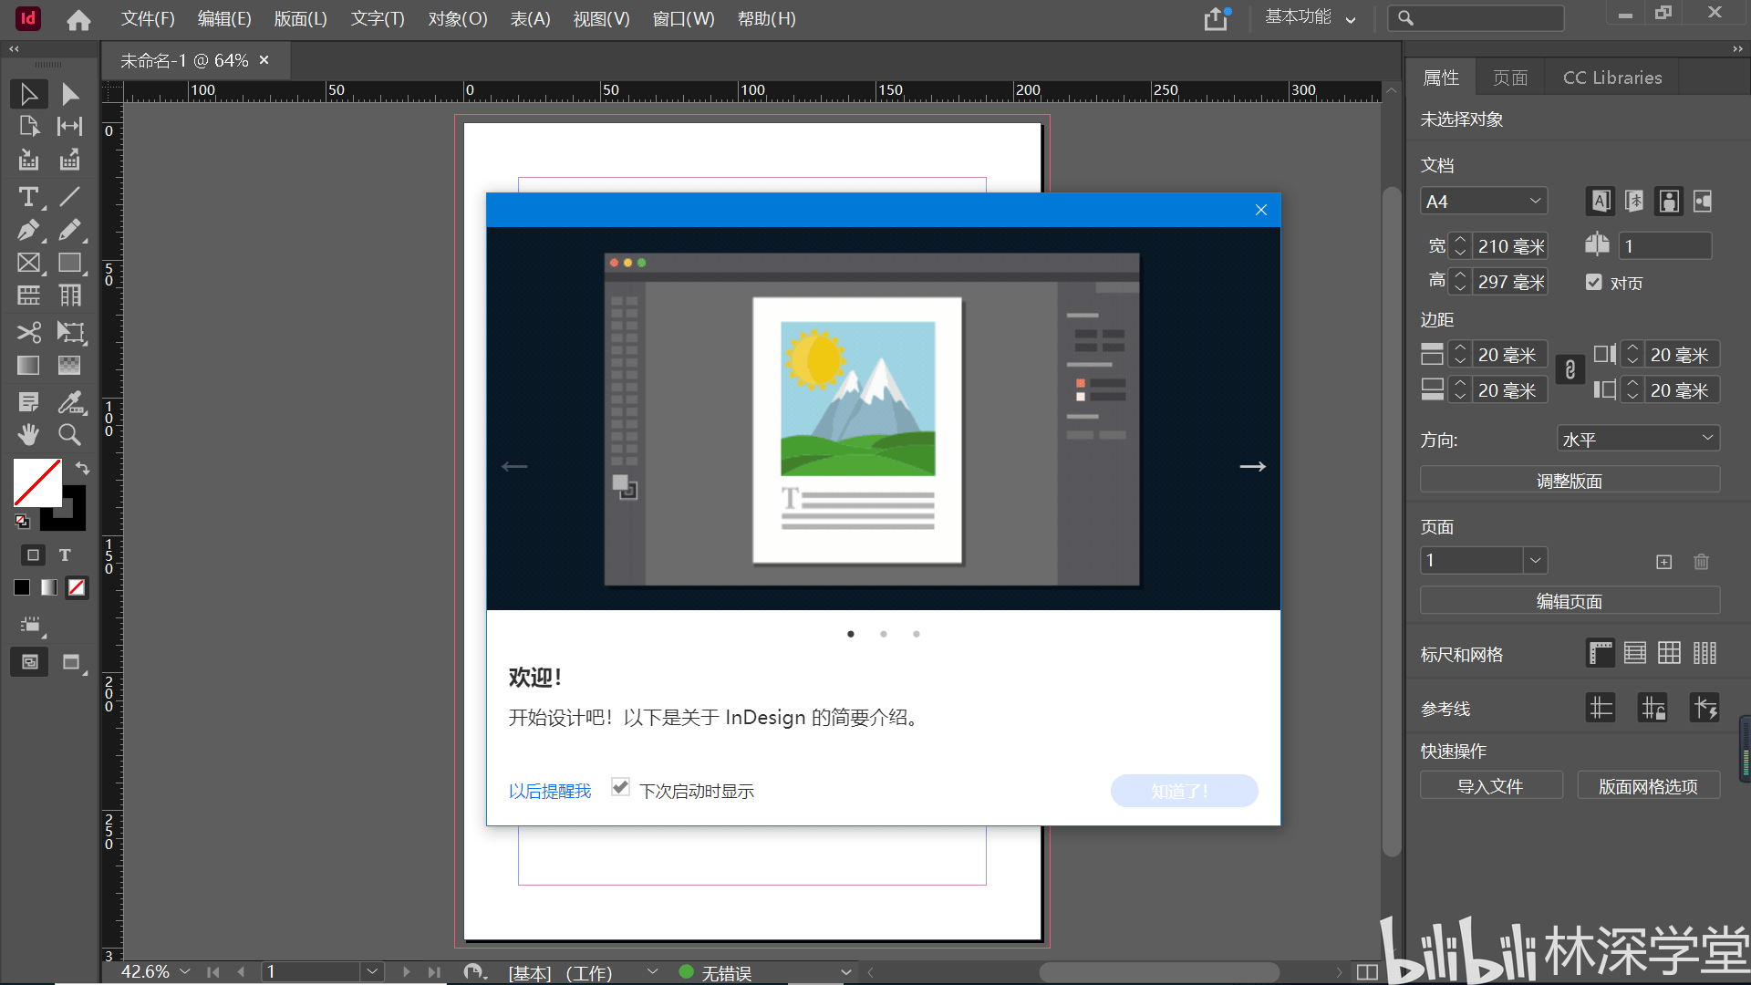Viewport: 1751px width, 985px height.
Task: Select the Line tool
Action: (x=70, y=196)
